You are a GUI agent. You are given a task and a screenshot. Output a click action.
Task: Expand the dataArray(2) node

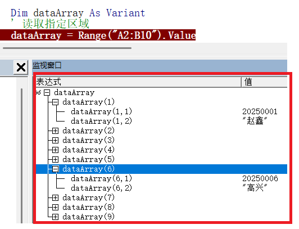tap(55, 131)
